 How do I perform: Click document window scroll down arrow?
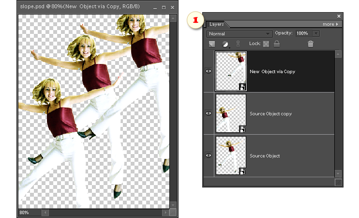(x=173, y=205)
